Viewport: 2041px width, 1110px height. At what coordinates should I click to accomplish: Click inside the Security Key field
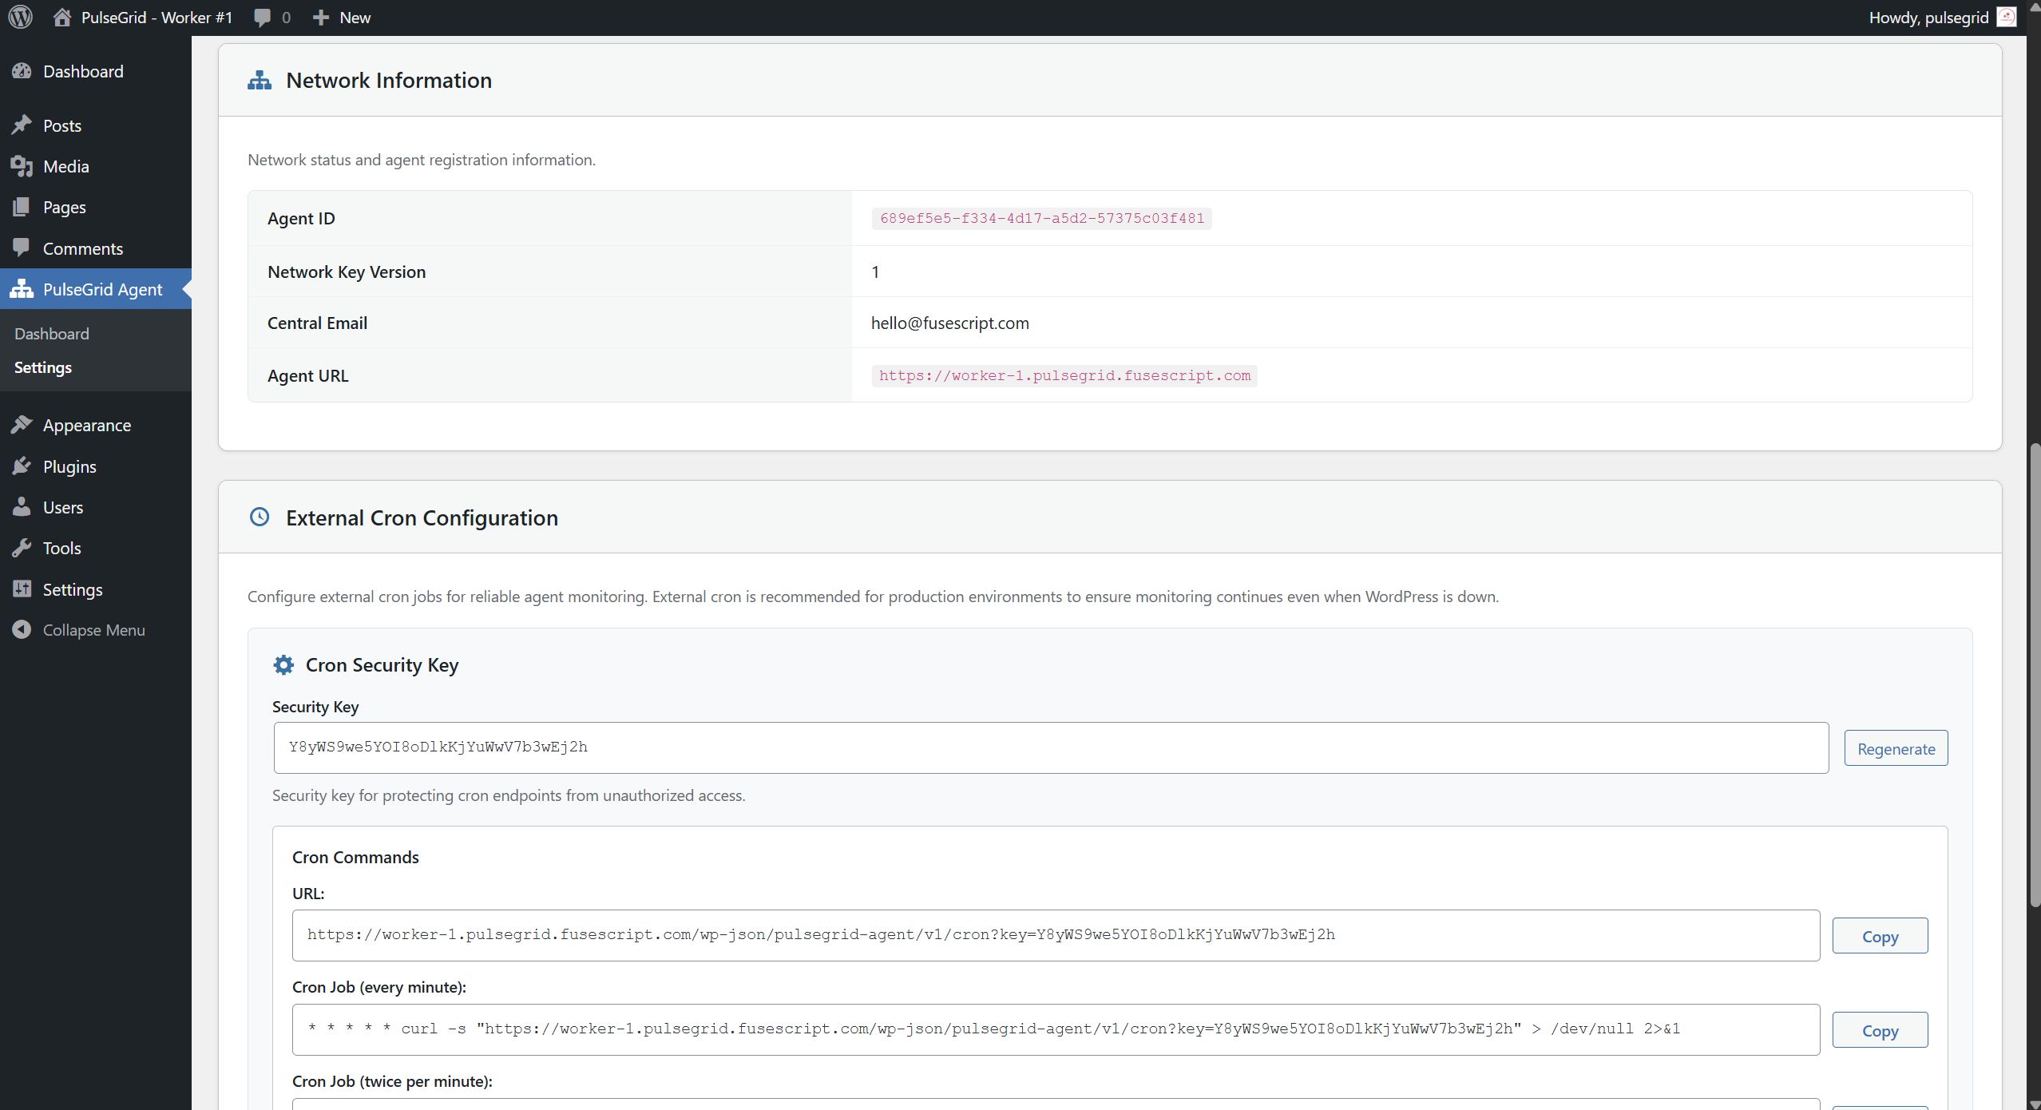coord(1050,747)
